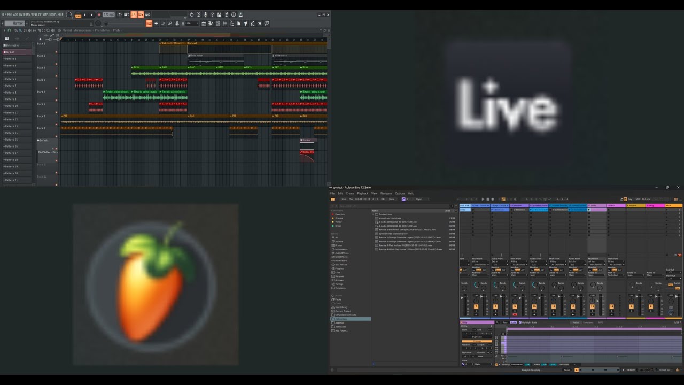Toggle the playlist magnet snap icon

coord(9,30)
